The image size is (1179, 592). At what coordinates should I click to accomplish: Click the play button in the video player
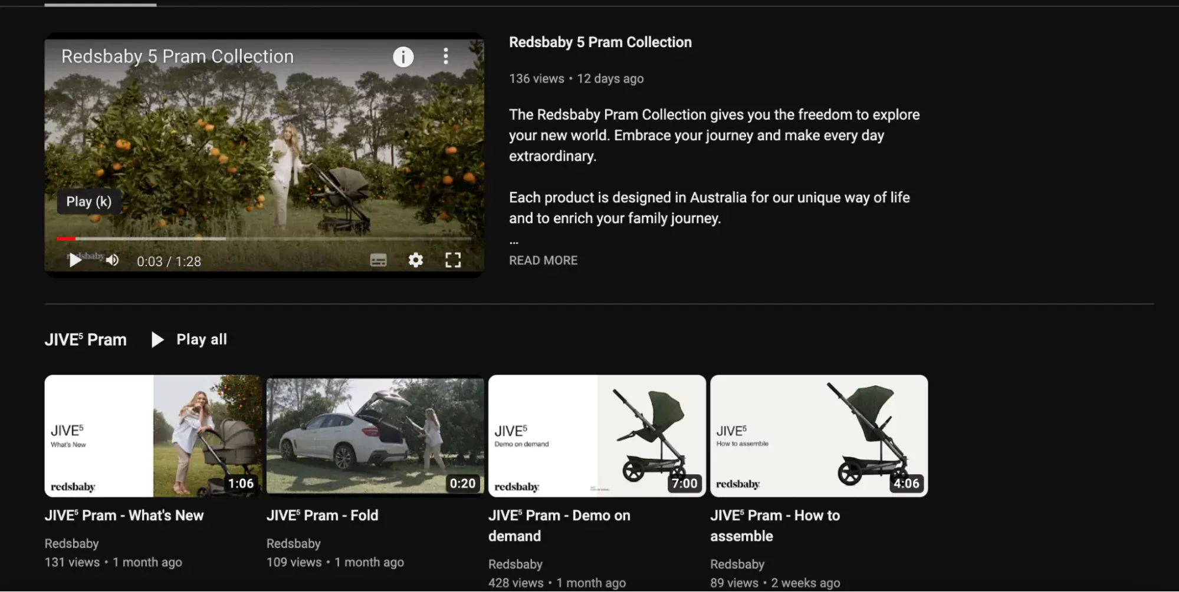tap(75, 260)
